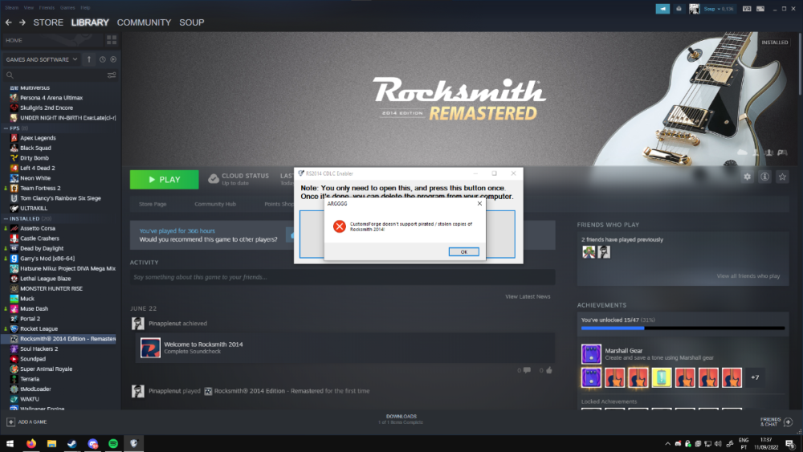This screenshot has width=803, height=452.
Task: Open Soup account dropdown
Action: pyautogui.click(x=718, y=9)
